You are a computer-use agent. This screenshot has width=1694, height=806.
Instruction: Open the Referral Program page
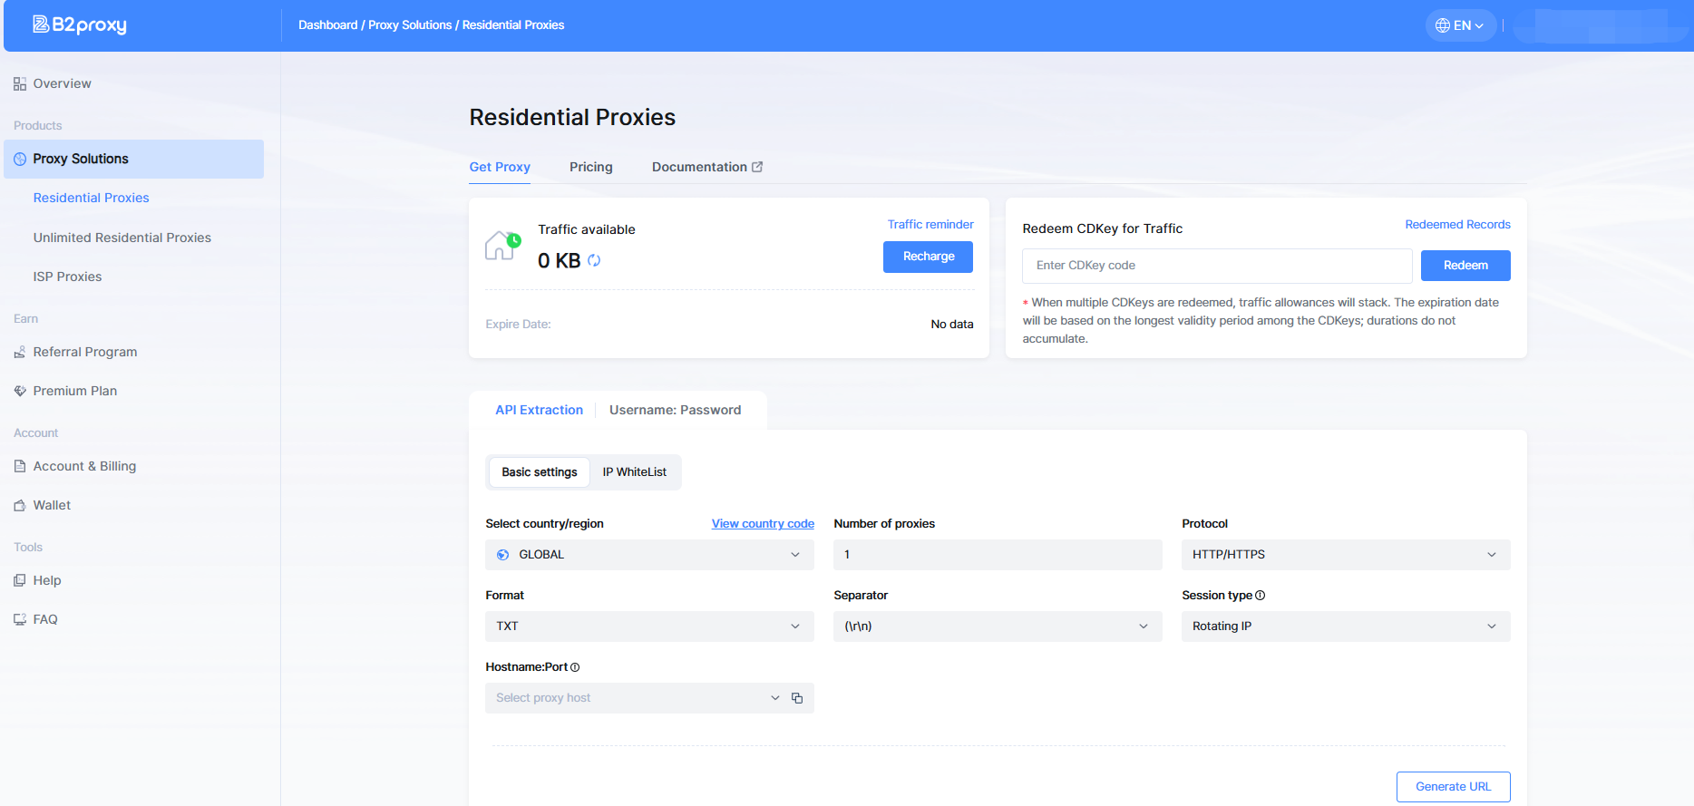point(84,353)
